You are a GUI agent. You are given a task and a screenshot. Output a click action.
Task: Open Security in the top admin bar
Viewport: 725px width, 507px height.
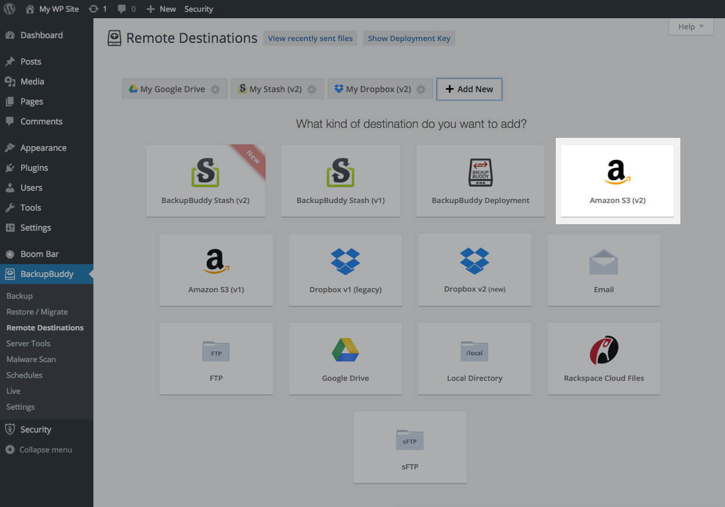click(199, 9)
